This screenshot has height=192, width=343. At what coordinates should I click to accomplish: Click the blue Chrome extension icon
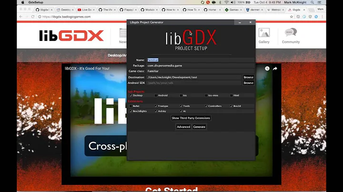[x=316, y=17]
